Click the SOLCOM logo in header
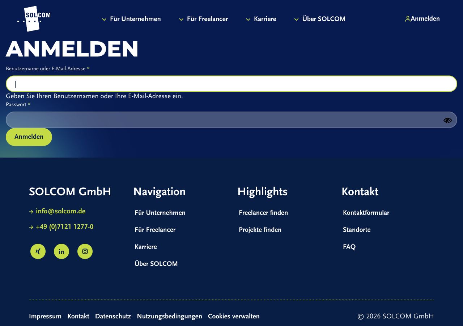This screenshot has width=463, height=326. point(34,18)
